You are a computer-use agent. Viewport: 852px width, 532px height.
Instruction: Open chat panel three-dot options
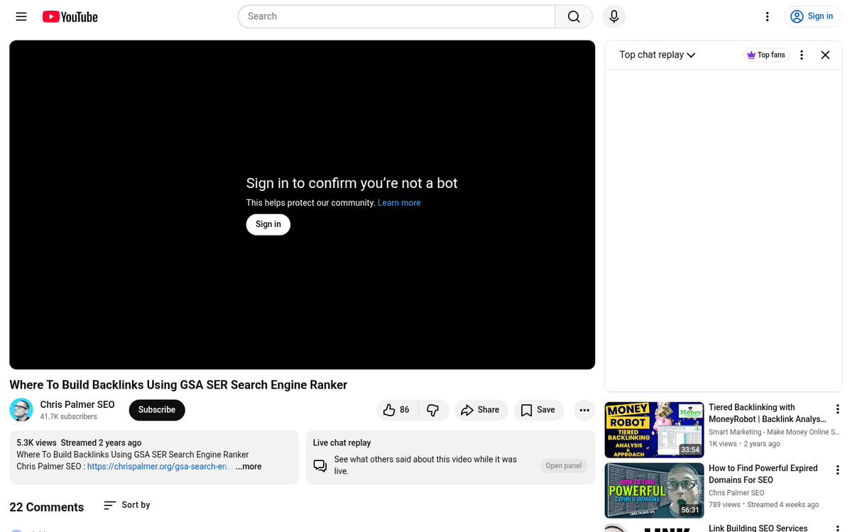pyautogui.click(x=802, y=55)
